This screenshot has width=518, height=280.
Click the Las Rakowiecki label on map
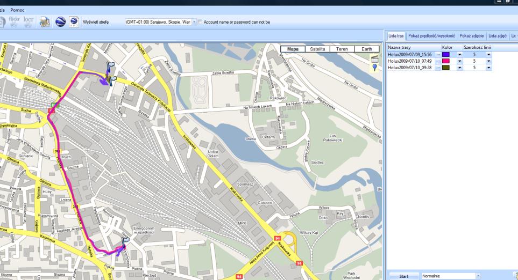click(x=333, y=138)
